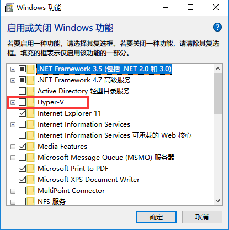The width and height of the screenshot is (229, 230).
Task: Click the feature list scrollbar thumb
Action: coord(218,93)
